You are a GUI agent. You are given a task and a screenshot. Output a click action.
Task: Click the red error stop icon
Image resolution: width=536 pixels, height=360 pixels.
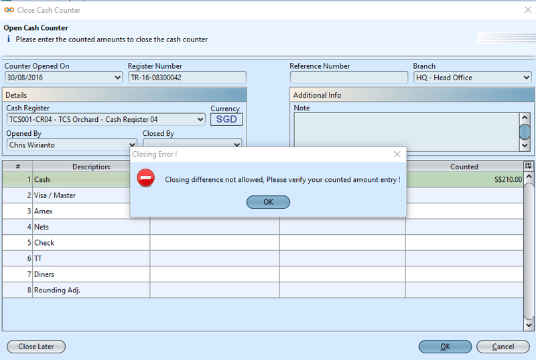tap(145, 178)
